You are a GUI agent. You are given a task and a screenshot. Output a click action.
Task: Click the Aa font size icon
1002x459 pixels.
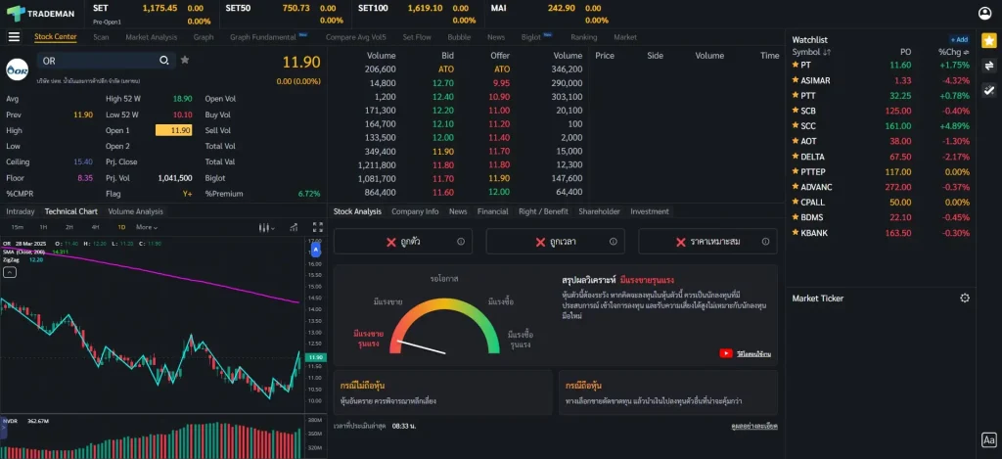click(988, 439)
